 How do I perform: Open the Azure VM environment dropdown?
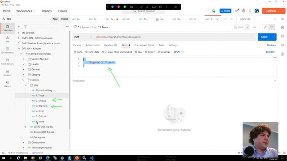(258, 19)
